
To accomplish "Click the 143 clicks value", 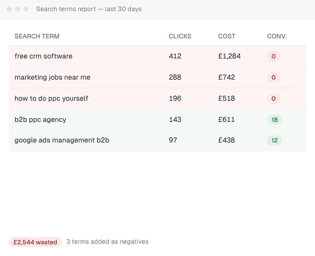I will coord(175,120).
